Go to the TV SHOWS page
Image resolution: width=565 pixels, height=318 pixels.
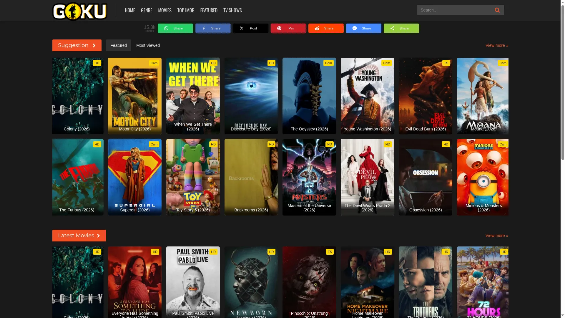[x=232, y=10]
